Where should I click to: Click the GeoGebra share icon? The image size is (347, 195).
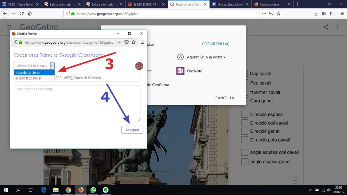click(x=326, y=27)
